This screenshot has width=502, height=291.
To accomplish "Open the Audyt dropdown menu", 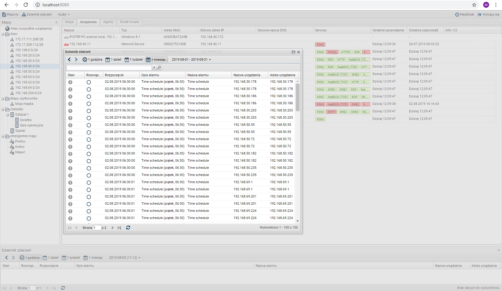I will (64, 14).
